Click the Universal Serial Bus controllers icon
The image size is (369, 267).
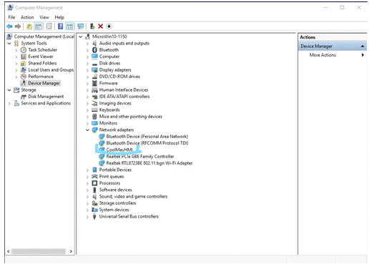[x=94, y=217]
